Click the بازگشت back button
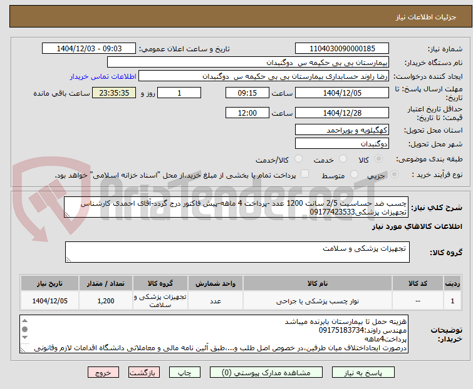Screen dimensions: 473x389 pyautogui.click(x=143, y=373)
